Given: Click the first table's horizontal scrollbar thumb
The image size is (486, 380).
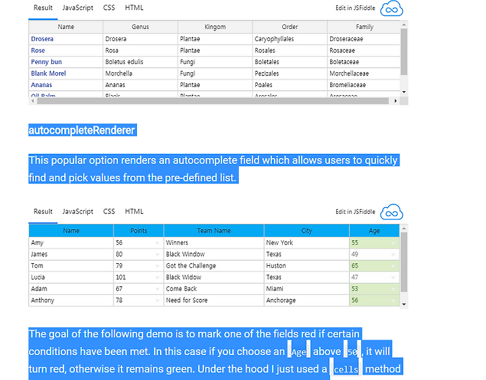Looking at the screenshot, I should click(213, 101).
